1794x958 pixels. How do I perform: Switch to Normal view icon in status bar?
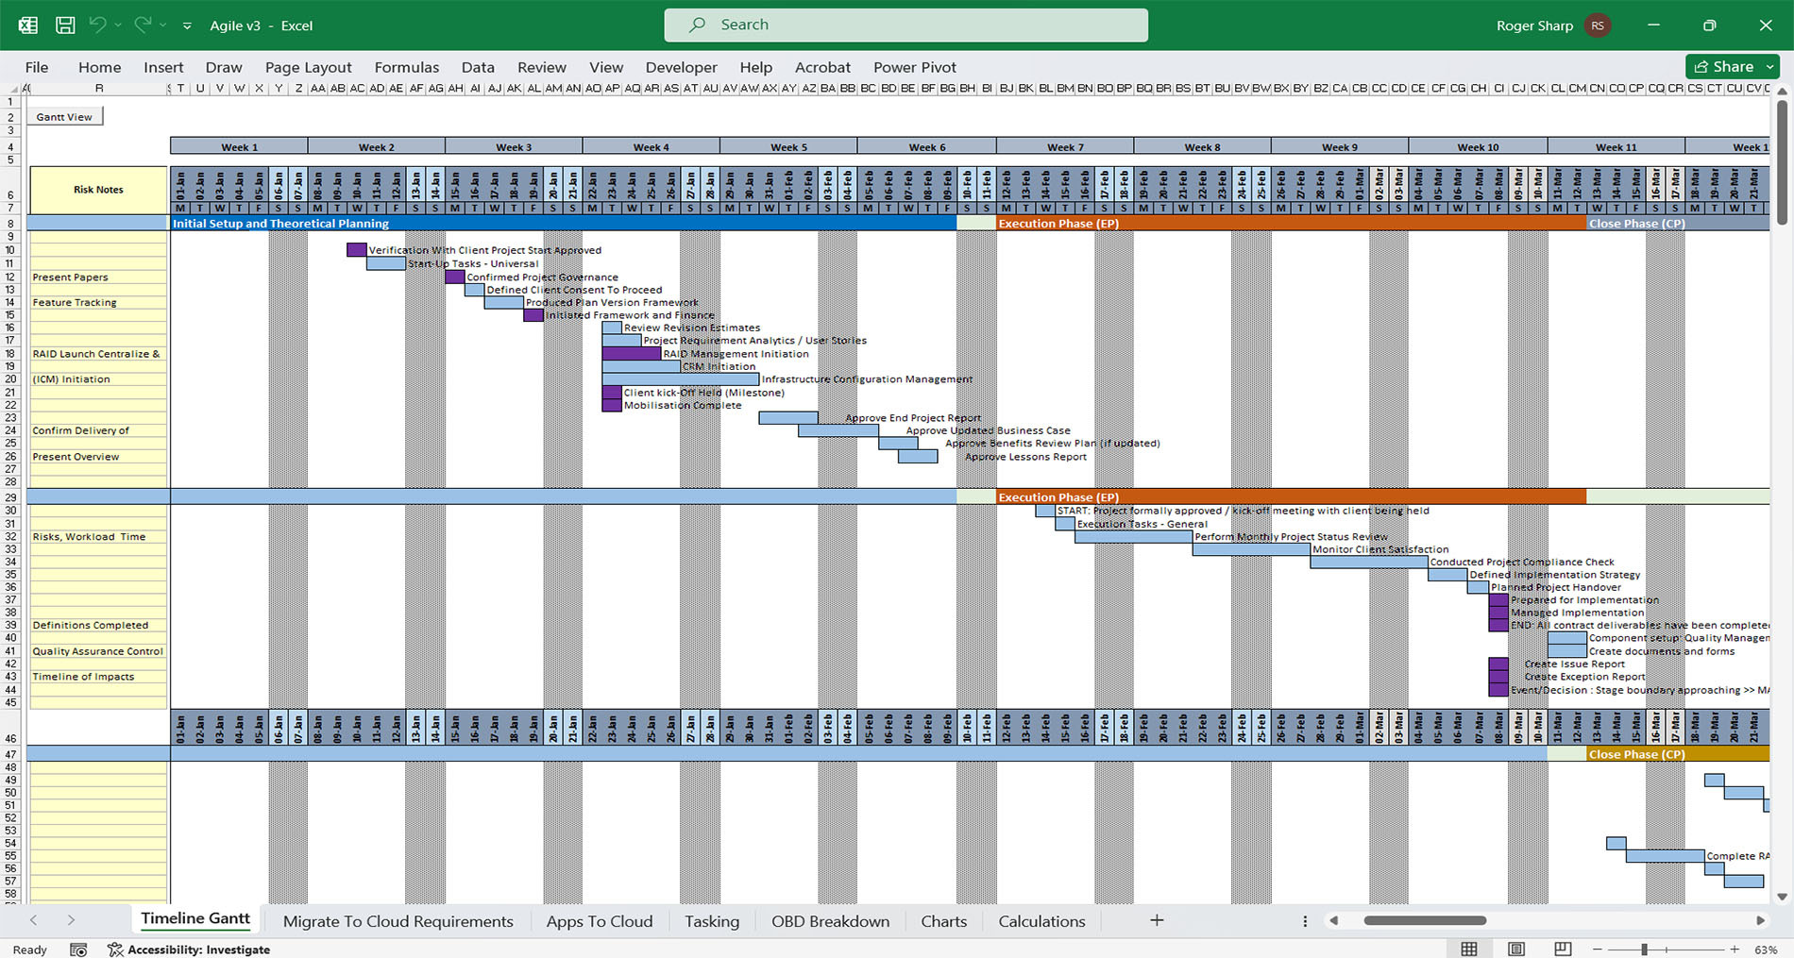tap(1469, 949)
